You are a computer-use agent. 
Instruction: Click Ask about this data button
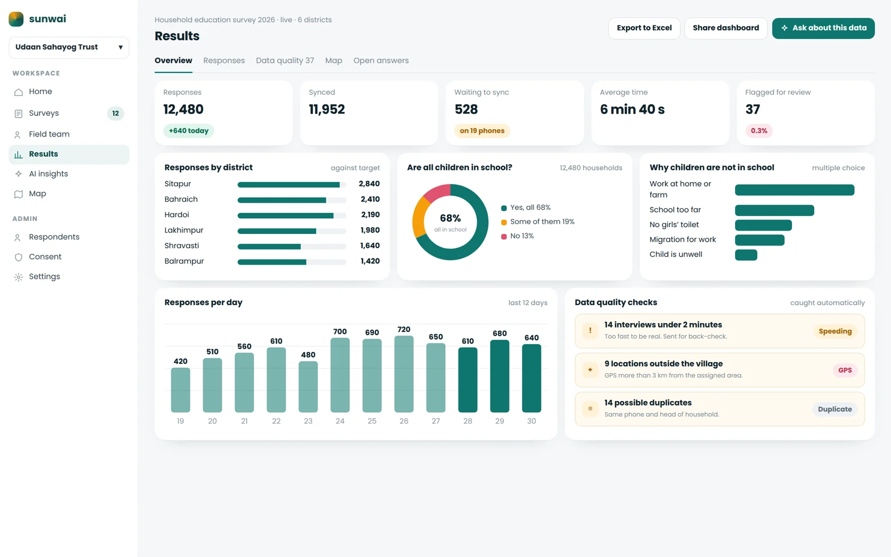pos(823,28)
